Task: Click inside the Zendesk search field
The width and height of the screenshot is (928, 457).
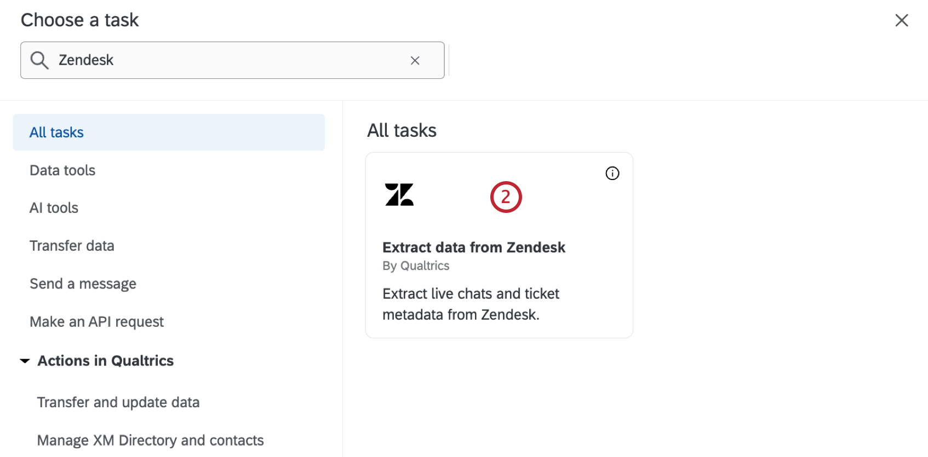Action: tap(219, 60)
